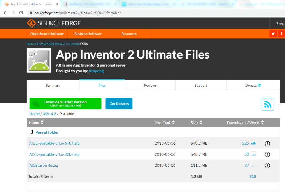The width and height of the screenshot is (285, 194).
Task: Sort by Downloads / Week arrows
Action: coord(262,122)
